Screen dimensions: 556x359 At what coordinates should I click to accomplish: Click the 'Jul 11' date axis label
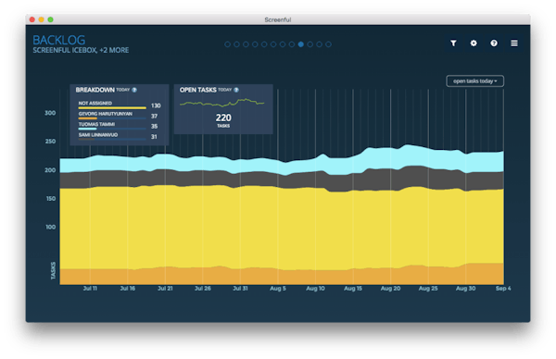coord(90,289)
